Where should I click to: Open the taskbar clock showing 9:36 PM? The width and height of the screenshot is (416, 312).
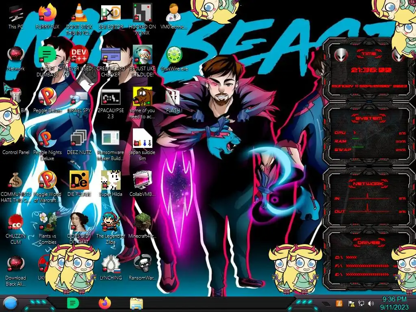coord(394,303)
